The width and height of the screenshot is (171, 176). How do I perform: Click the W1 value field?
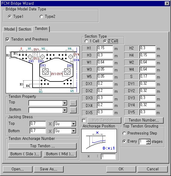point(105,63)
